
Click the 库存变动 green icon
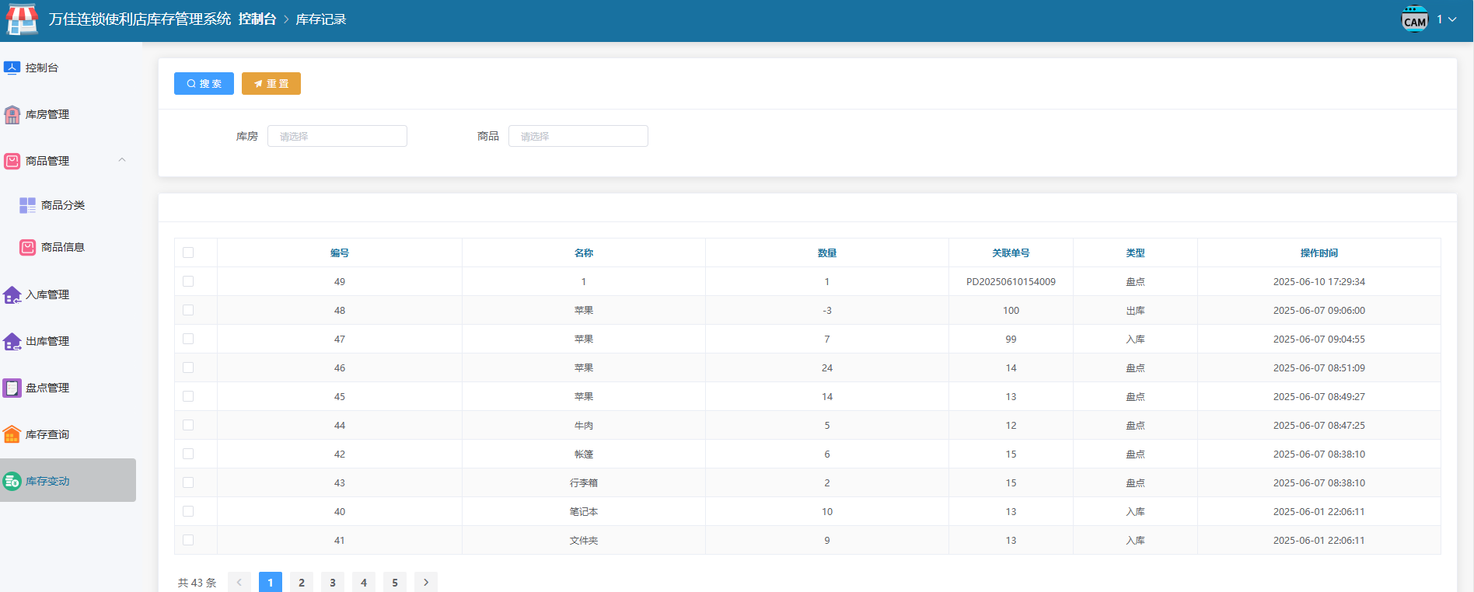(x=12, y=481)
